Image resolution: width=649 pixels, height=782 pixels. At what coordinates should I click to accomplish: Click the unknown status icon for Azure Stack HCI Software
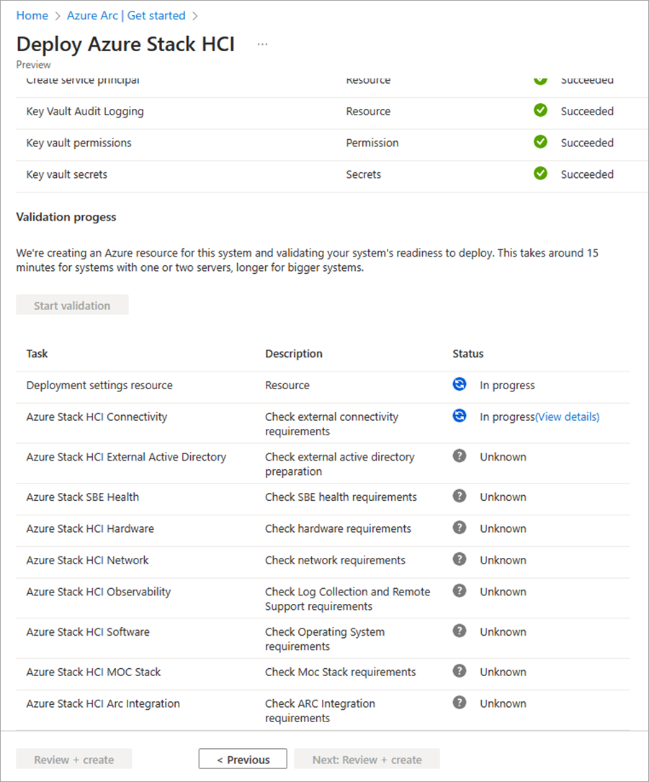pyautogui.click(x=459, y=631)
